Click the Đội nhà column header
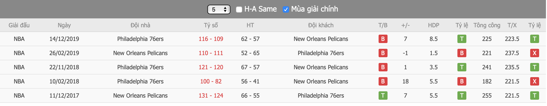This screenshot has height=106, width=547. pyautogui.click(x=140, y=25)
